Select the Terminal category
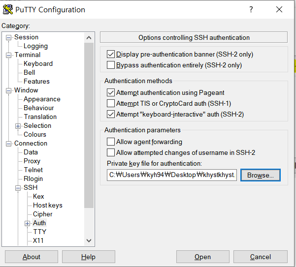This screenshot has width=296, height=267. 28,55
